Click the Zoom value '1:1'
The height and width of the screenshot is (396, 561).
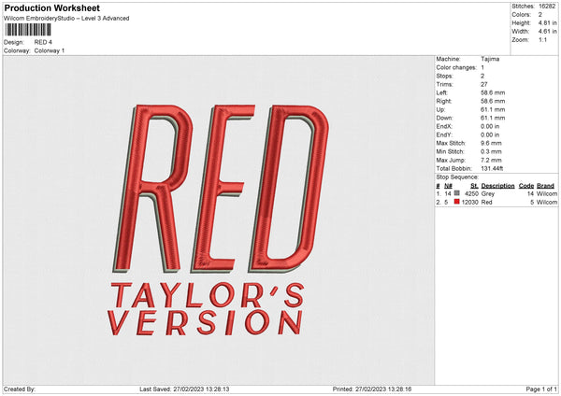[542, 39]
